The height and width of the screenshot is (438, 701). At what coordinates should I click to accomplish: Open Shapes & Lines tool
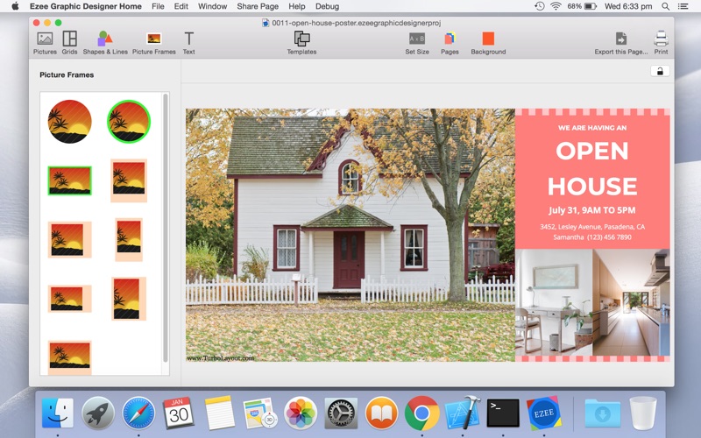pyautogui.click(x=105, y=43)
